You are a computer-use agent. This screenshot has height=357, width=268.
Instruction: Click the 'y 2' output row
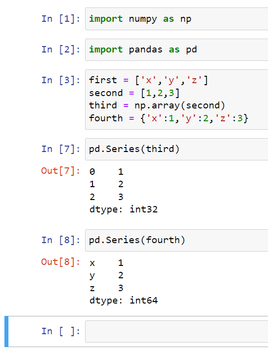click(x=106, y=275)
